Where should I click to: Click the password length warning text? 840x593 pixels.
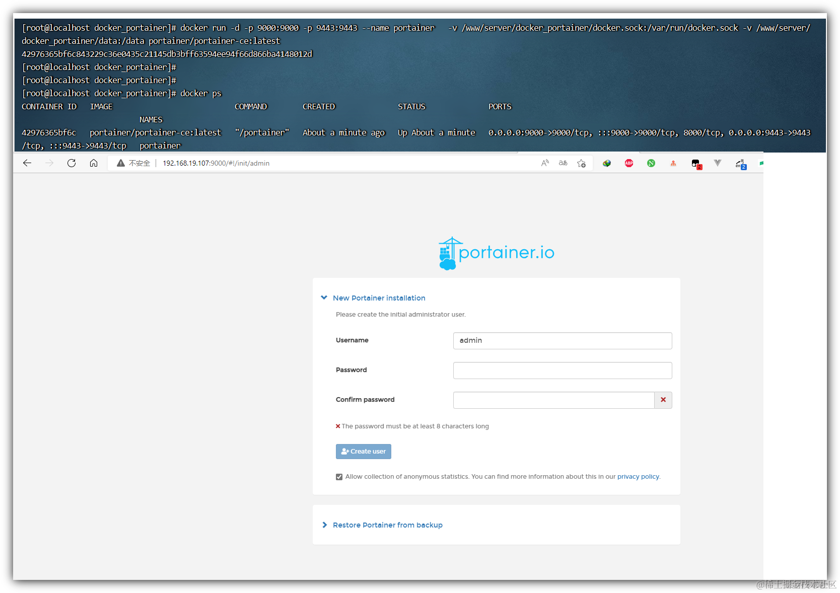(x=415, y=426)
